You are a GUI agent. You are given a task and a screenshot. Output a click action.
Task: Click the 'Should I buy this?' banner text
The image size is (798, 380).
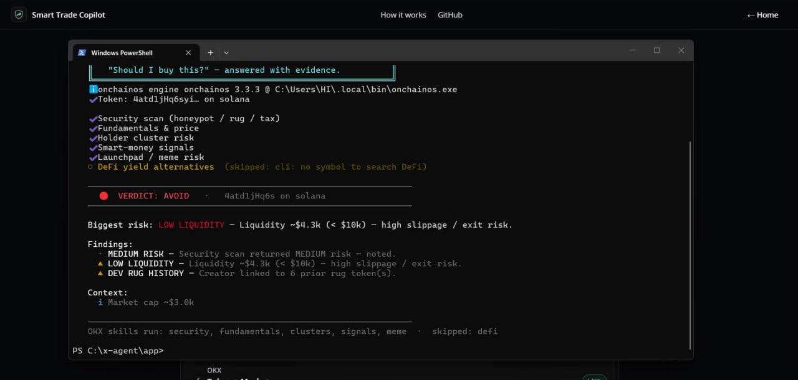(x=224, y=70)
